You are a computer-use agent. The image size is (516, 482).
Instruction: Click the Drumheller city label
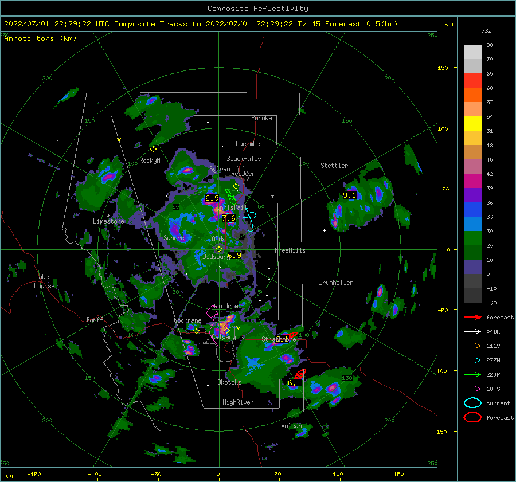[x=336, y=283]
